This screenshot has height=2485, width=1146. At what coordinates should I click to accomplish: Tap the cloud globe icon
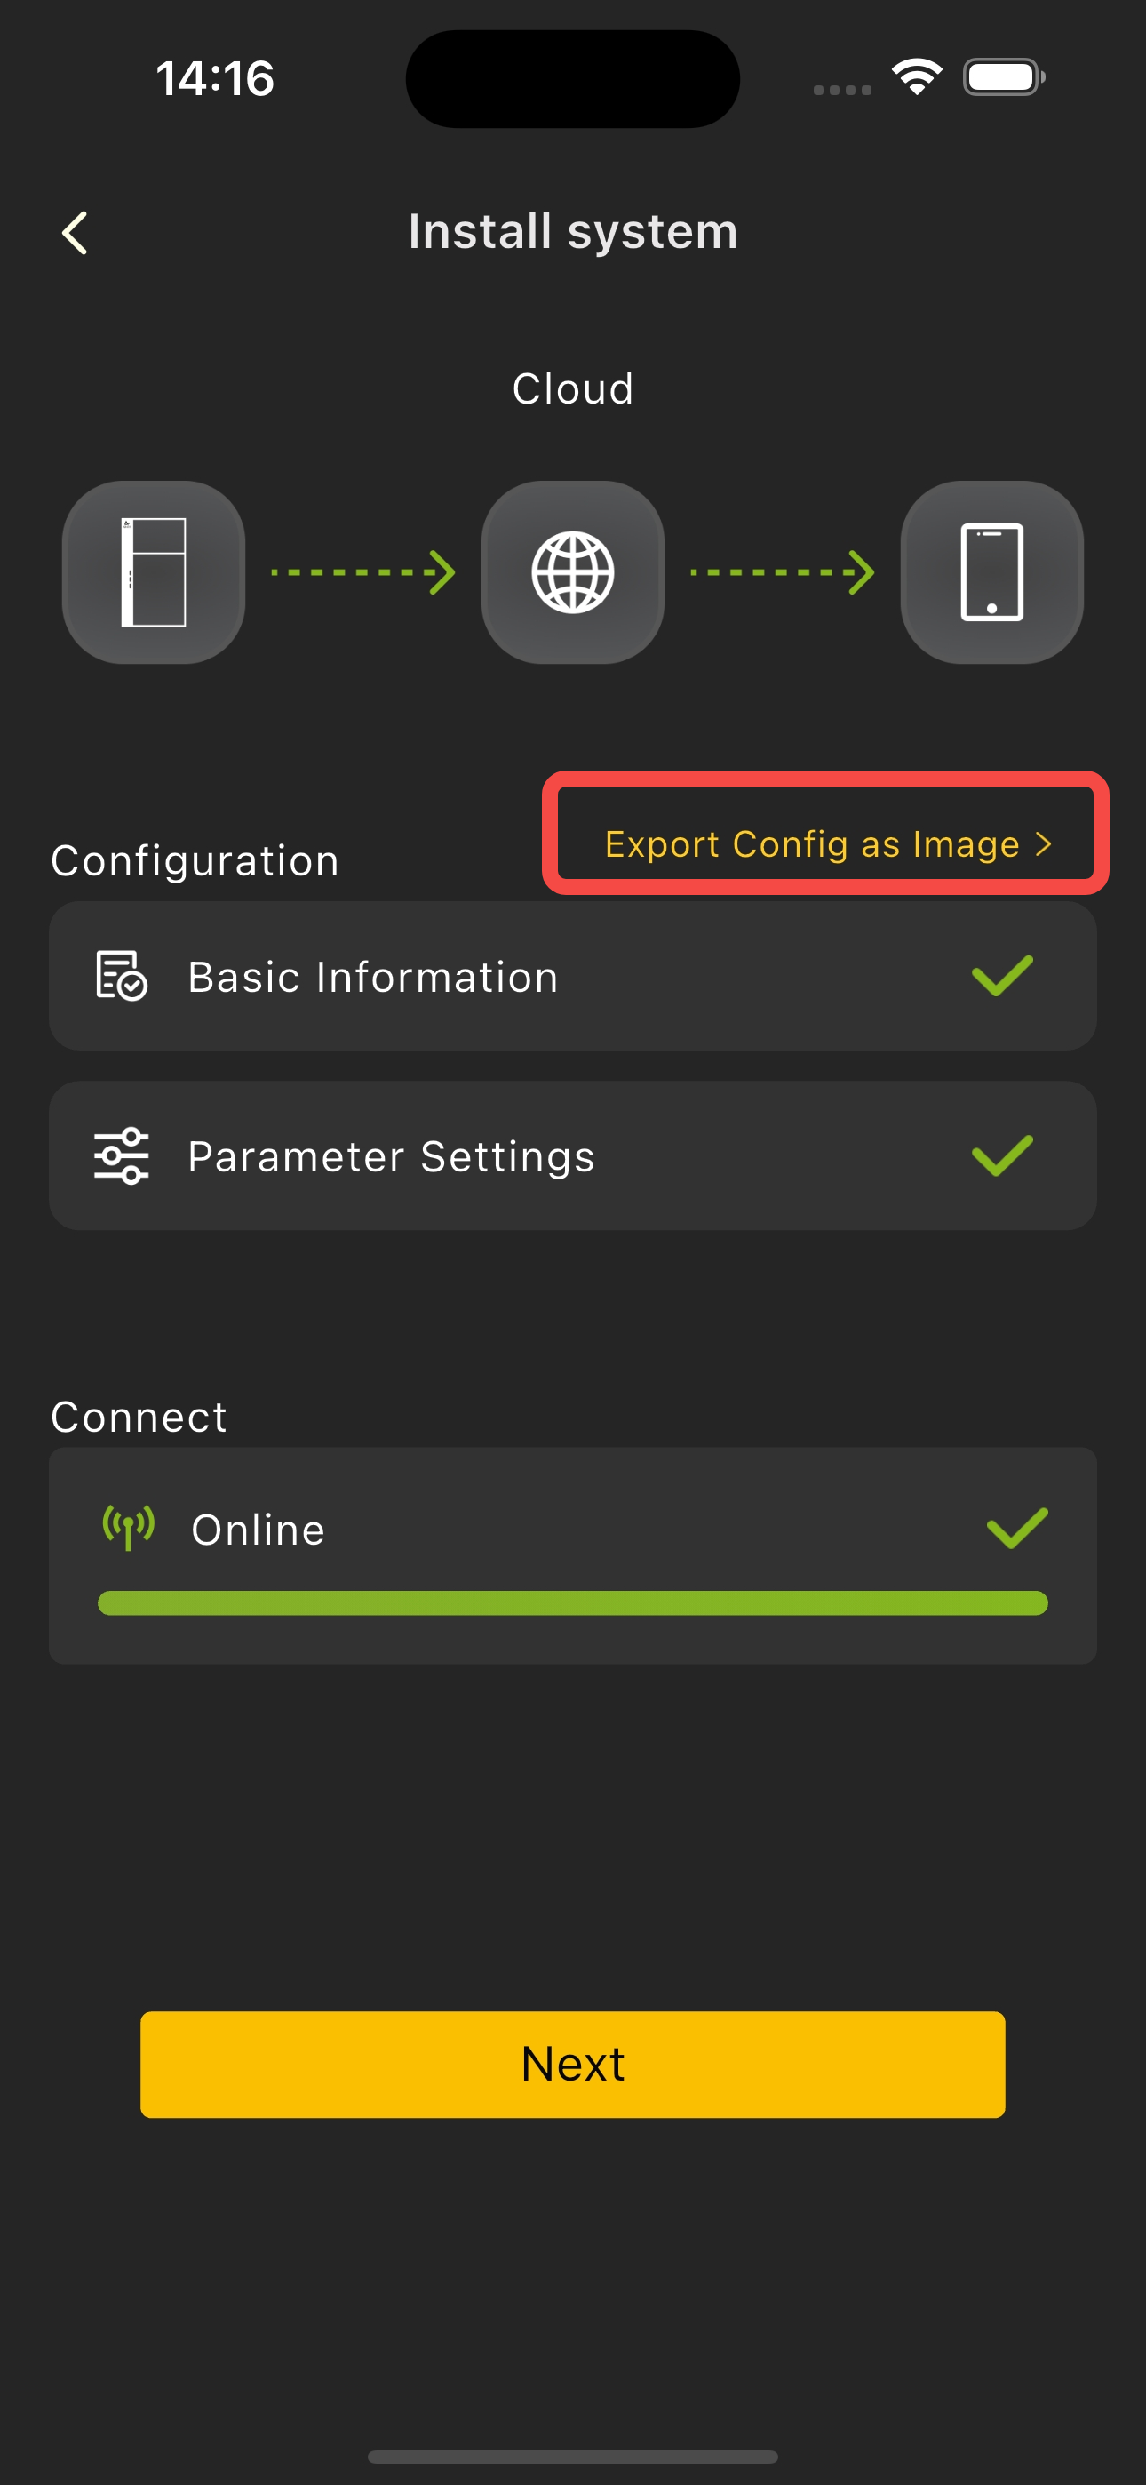573,572
